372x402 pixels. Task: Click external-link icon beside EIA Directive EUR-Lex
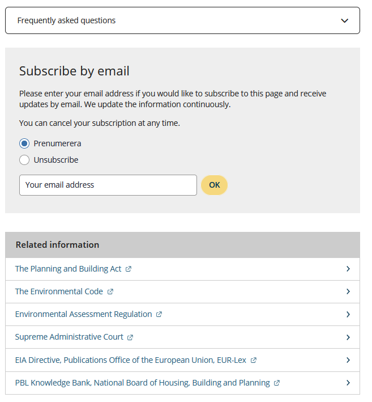point(254,360)
